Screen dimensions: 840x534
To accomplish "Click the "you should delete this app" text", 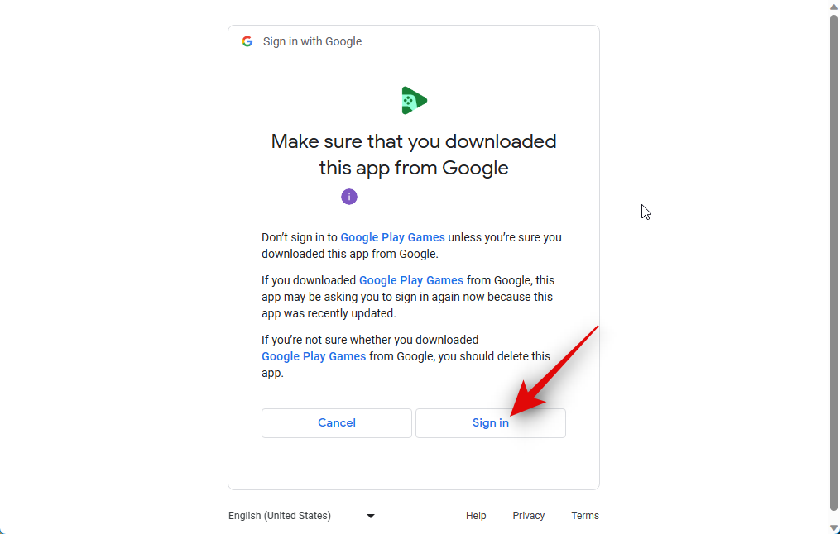I will tap(406, 365).
